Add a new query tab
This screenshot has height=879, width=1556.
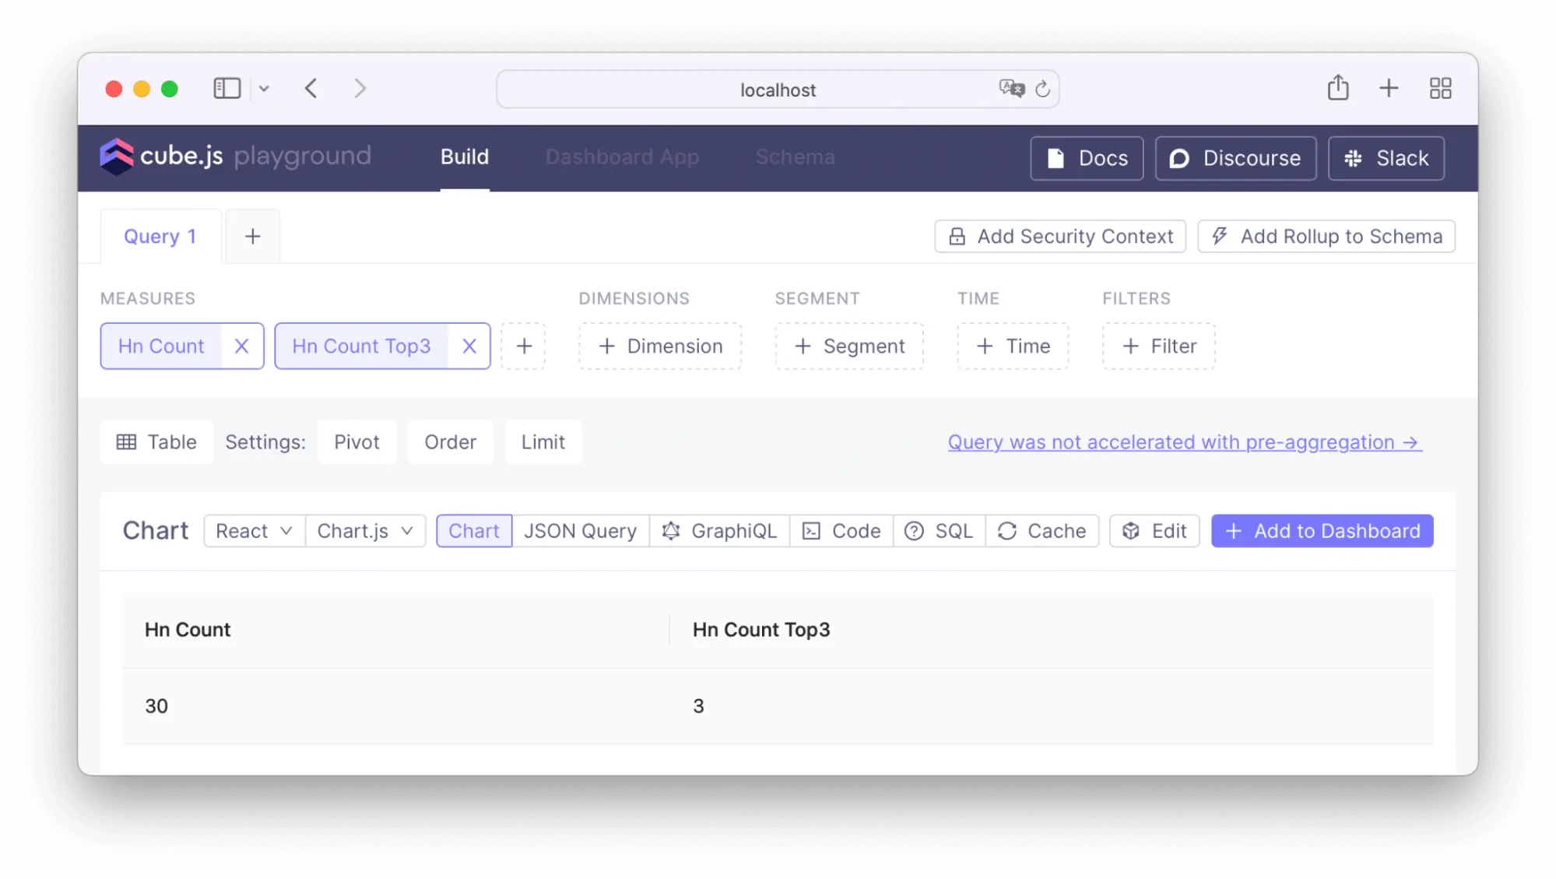pos(252,237)
